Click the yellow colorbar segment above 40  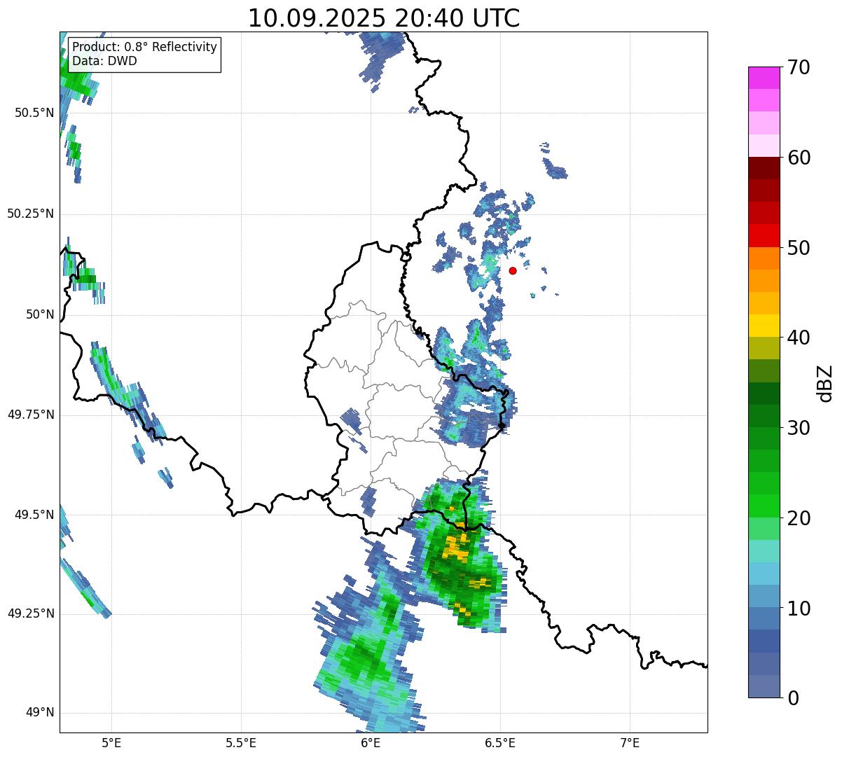tap(764, 326)
